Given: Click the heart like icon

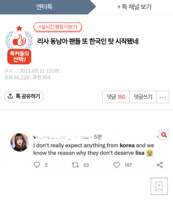Looking at the screenshot, I should point(116,165).
